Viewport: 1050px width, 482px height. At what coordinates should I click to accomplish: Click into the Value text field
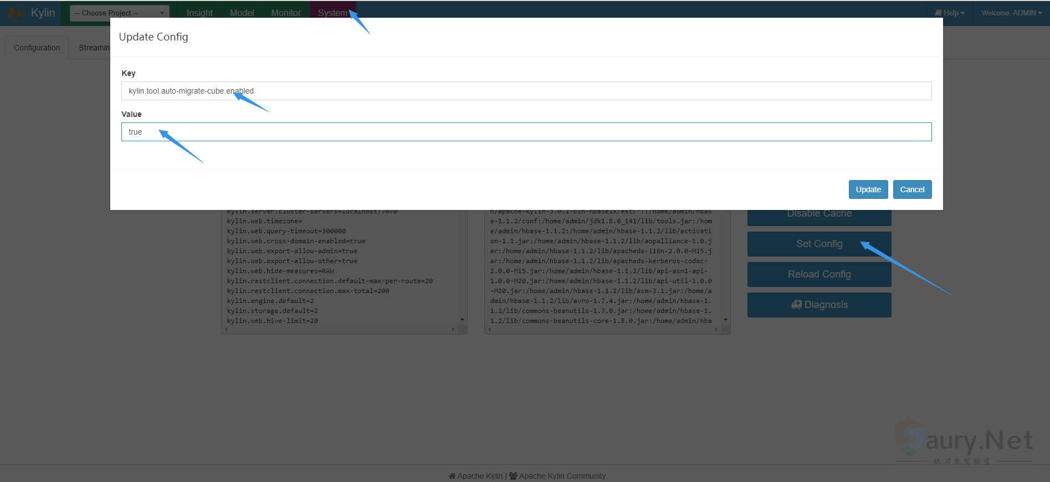point(526,132)
